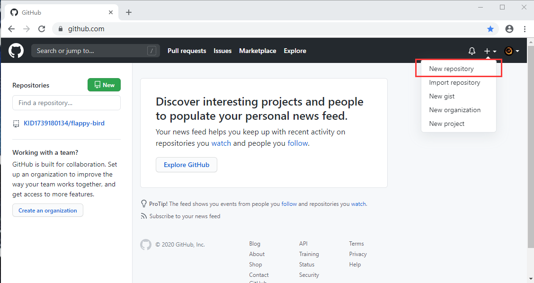The width and height of the screenshot is (534, 283).
Task: Open the user avatar menu
Action: pyautogui.click(x=512, y=51)
